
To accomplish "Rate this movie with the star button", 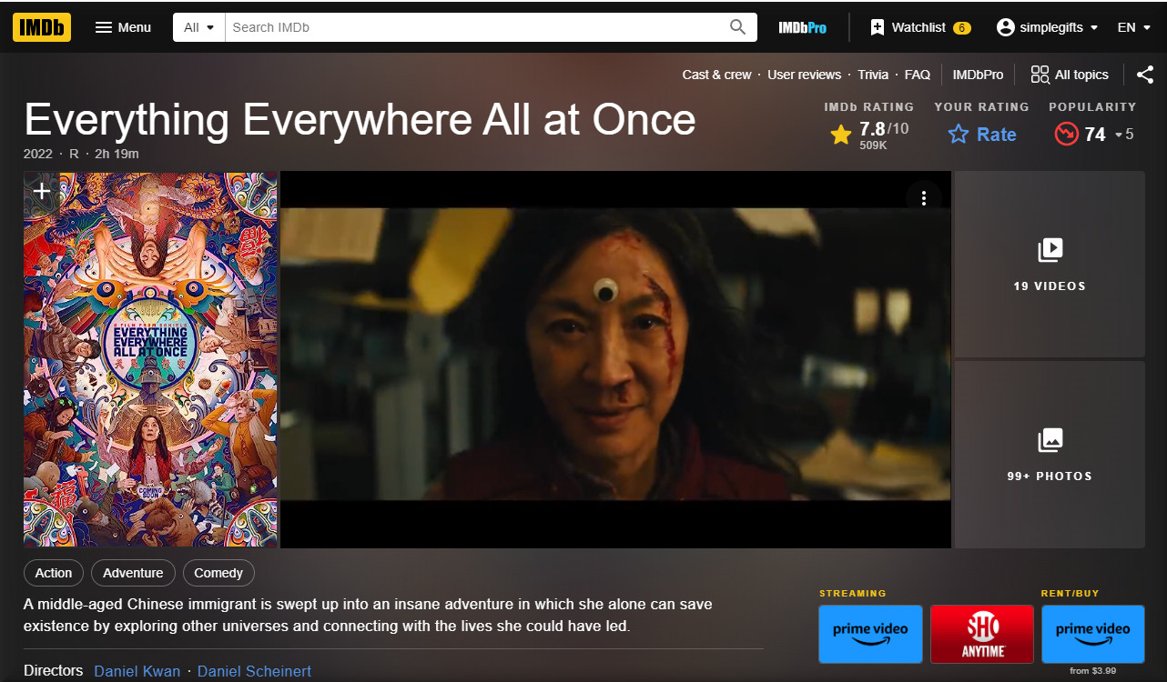I will [982, 135].
